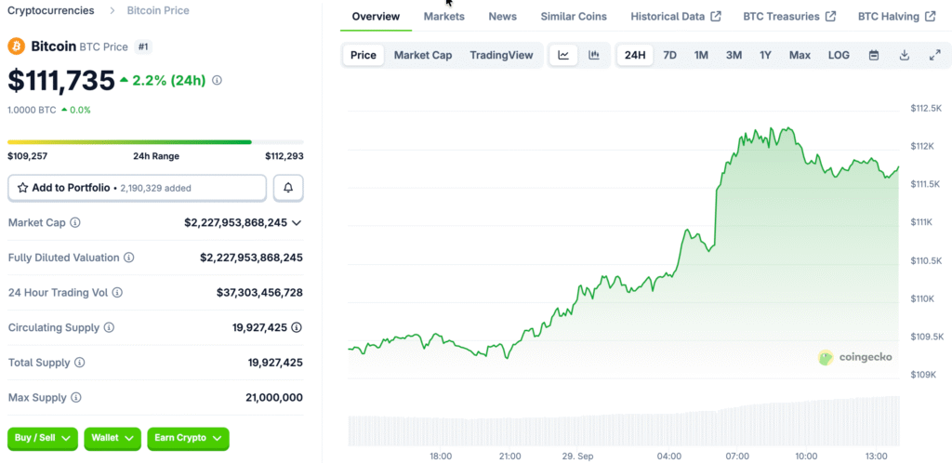Click the $37,303,456,728 trading volume value
Image resolution: width=952 pixels, height=463 pixels.
pyautogui.click(x=260, y=293)
